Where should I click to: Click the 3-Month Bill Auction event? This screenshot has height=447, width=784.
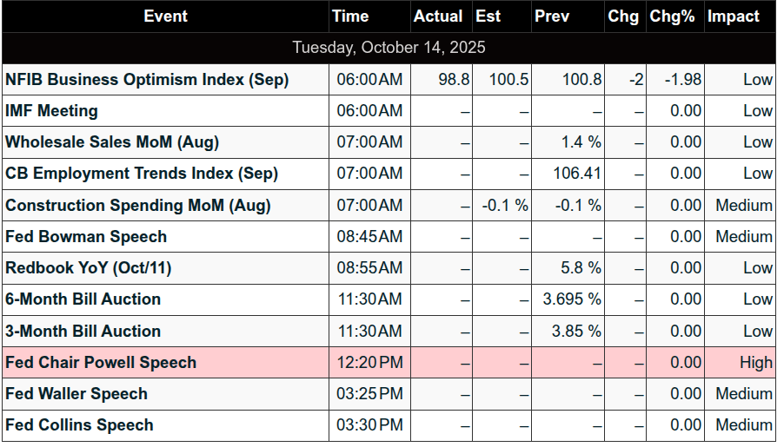coord(83,332)
